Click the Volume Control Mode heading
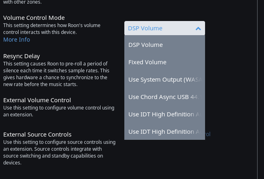264x179 pixels. pos(34,18)
